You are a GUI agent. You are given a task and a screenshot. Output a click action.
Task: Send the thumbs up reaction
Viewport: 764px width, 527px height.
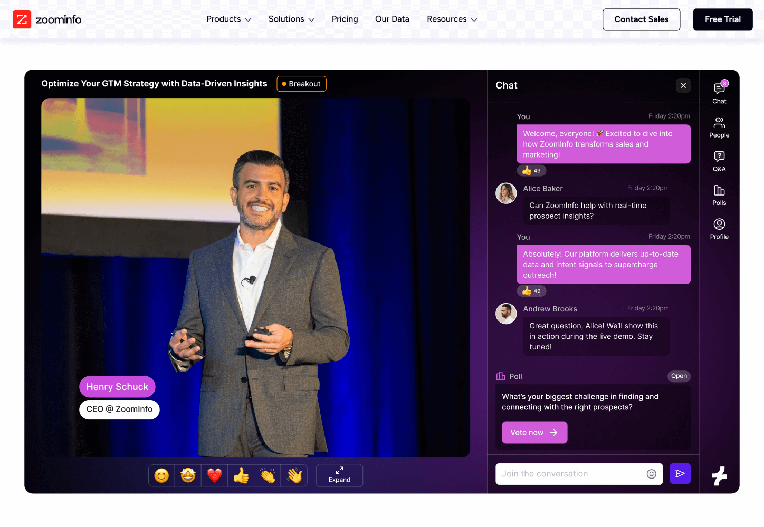(241, 475)
